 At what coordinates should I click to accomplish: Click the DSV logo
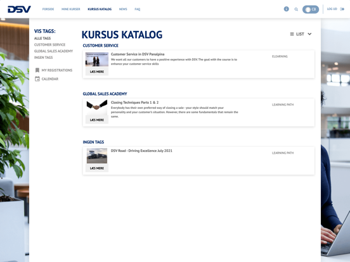point(19,9)
